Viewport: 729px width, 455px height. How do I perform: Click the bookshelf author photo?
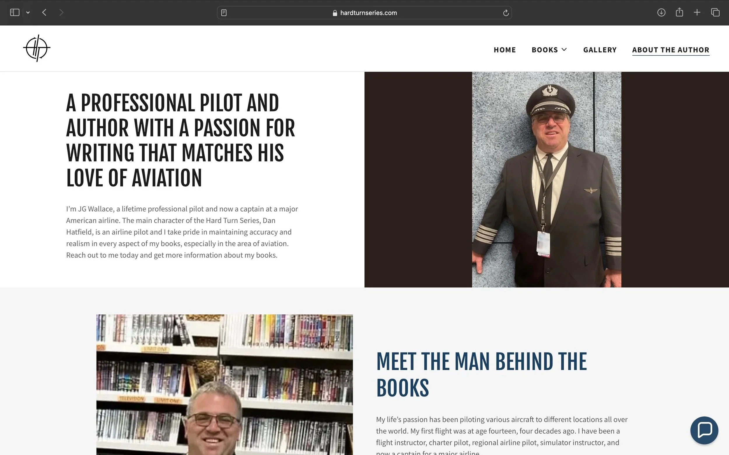click(x=225, y=385)
